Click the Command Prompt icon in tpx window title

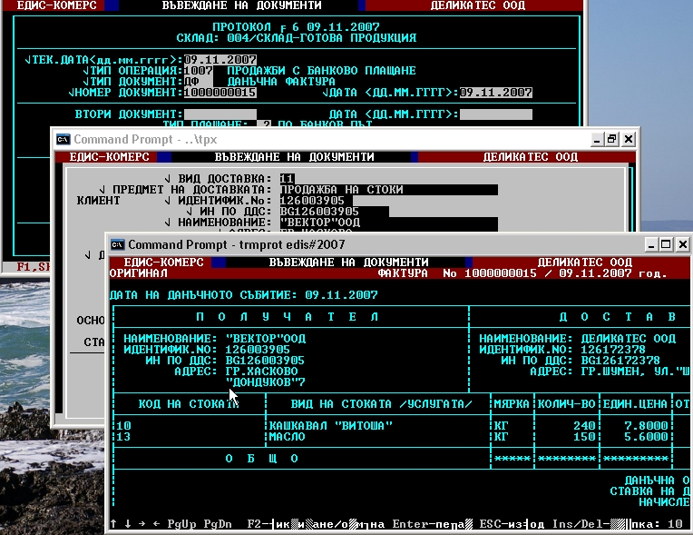click(x=63, y=139)
